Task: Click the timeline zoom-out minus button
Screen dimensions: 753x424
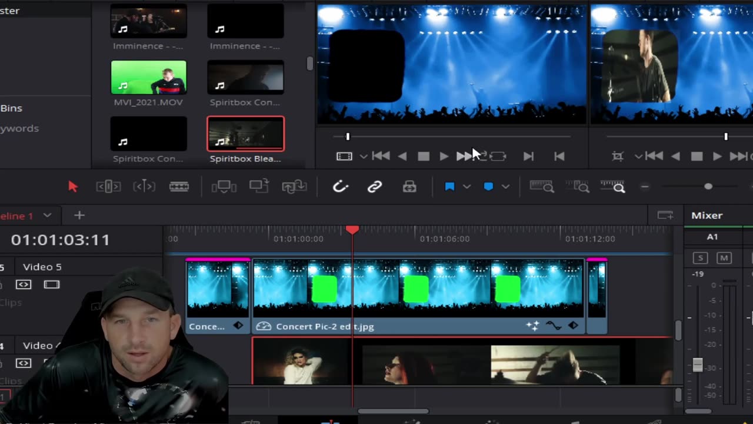Action: pyautogui.click(x=645, y=187)
